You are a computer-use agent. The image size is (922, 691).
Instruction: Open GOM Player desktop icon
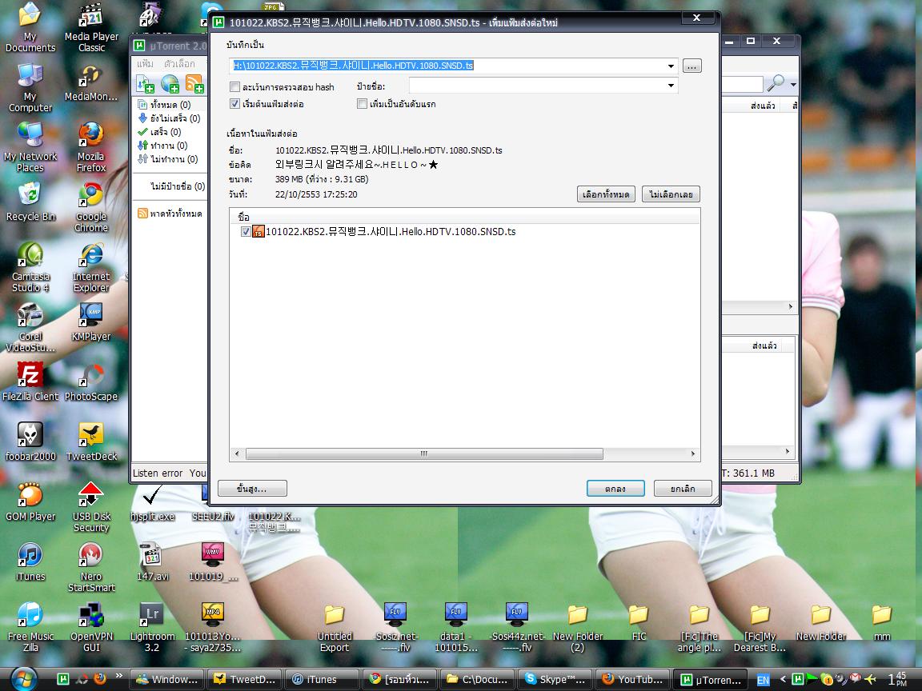click(30, 501)
